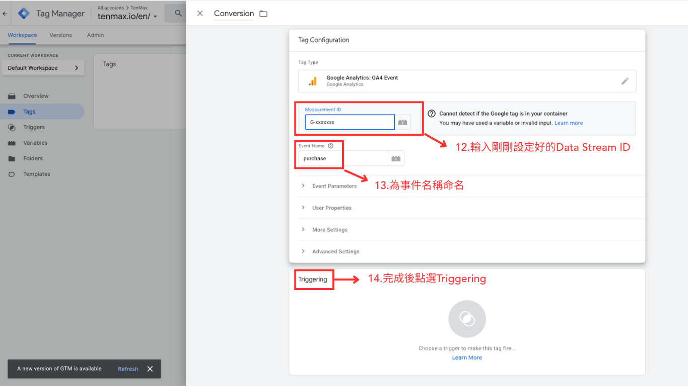
Task: Click the help icon beside Event Name
Action: (x=330, y=146)
